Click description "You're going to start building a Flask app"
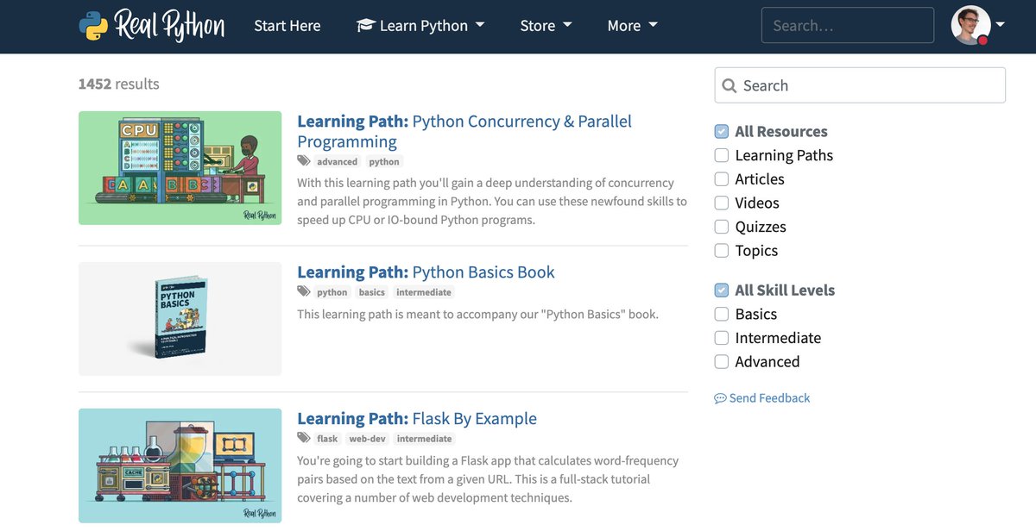1036x531 pixels. click(x=488, y=479)
